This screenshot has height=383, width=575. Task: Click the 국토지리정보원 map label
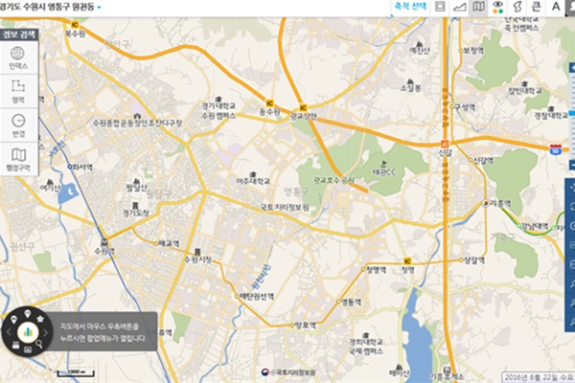pos(285,208)
